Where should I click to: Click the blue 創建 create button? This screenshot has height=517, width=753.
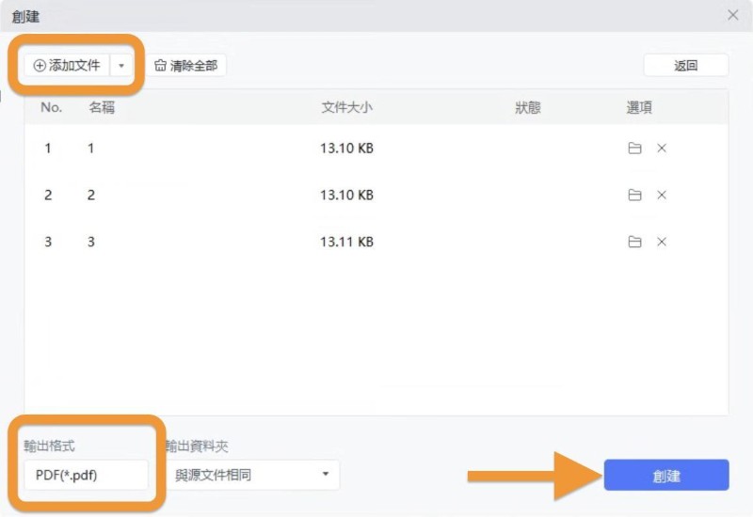(666, 475)
